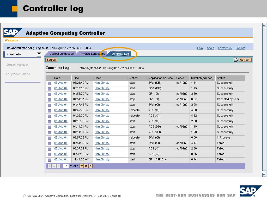The width and height of the screenshot is (267, 200).
Task: Click the previous-page pager arrow
Action: (x=58, y=166)
